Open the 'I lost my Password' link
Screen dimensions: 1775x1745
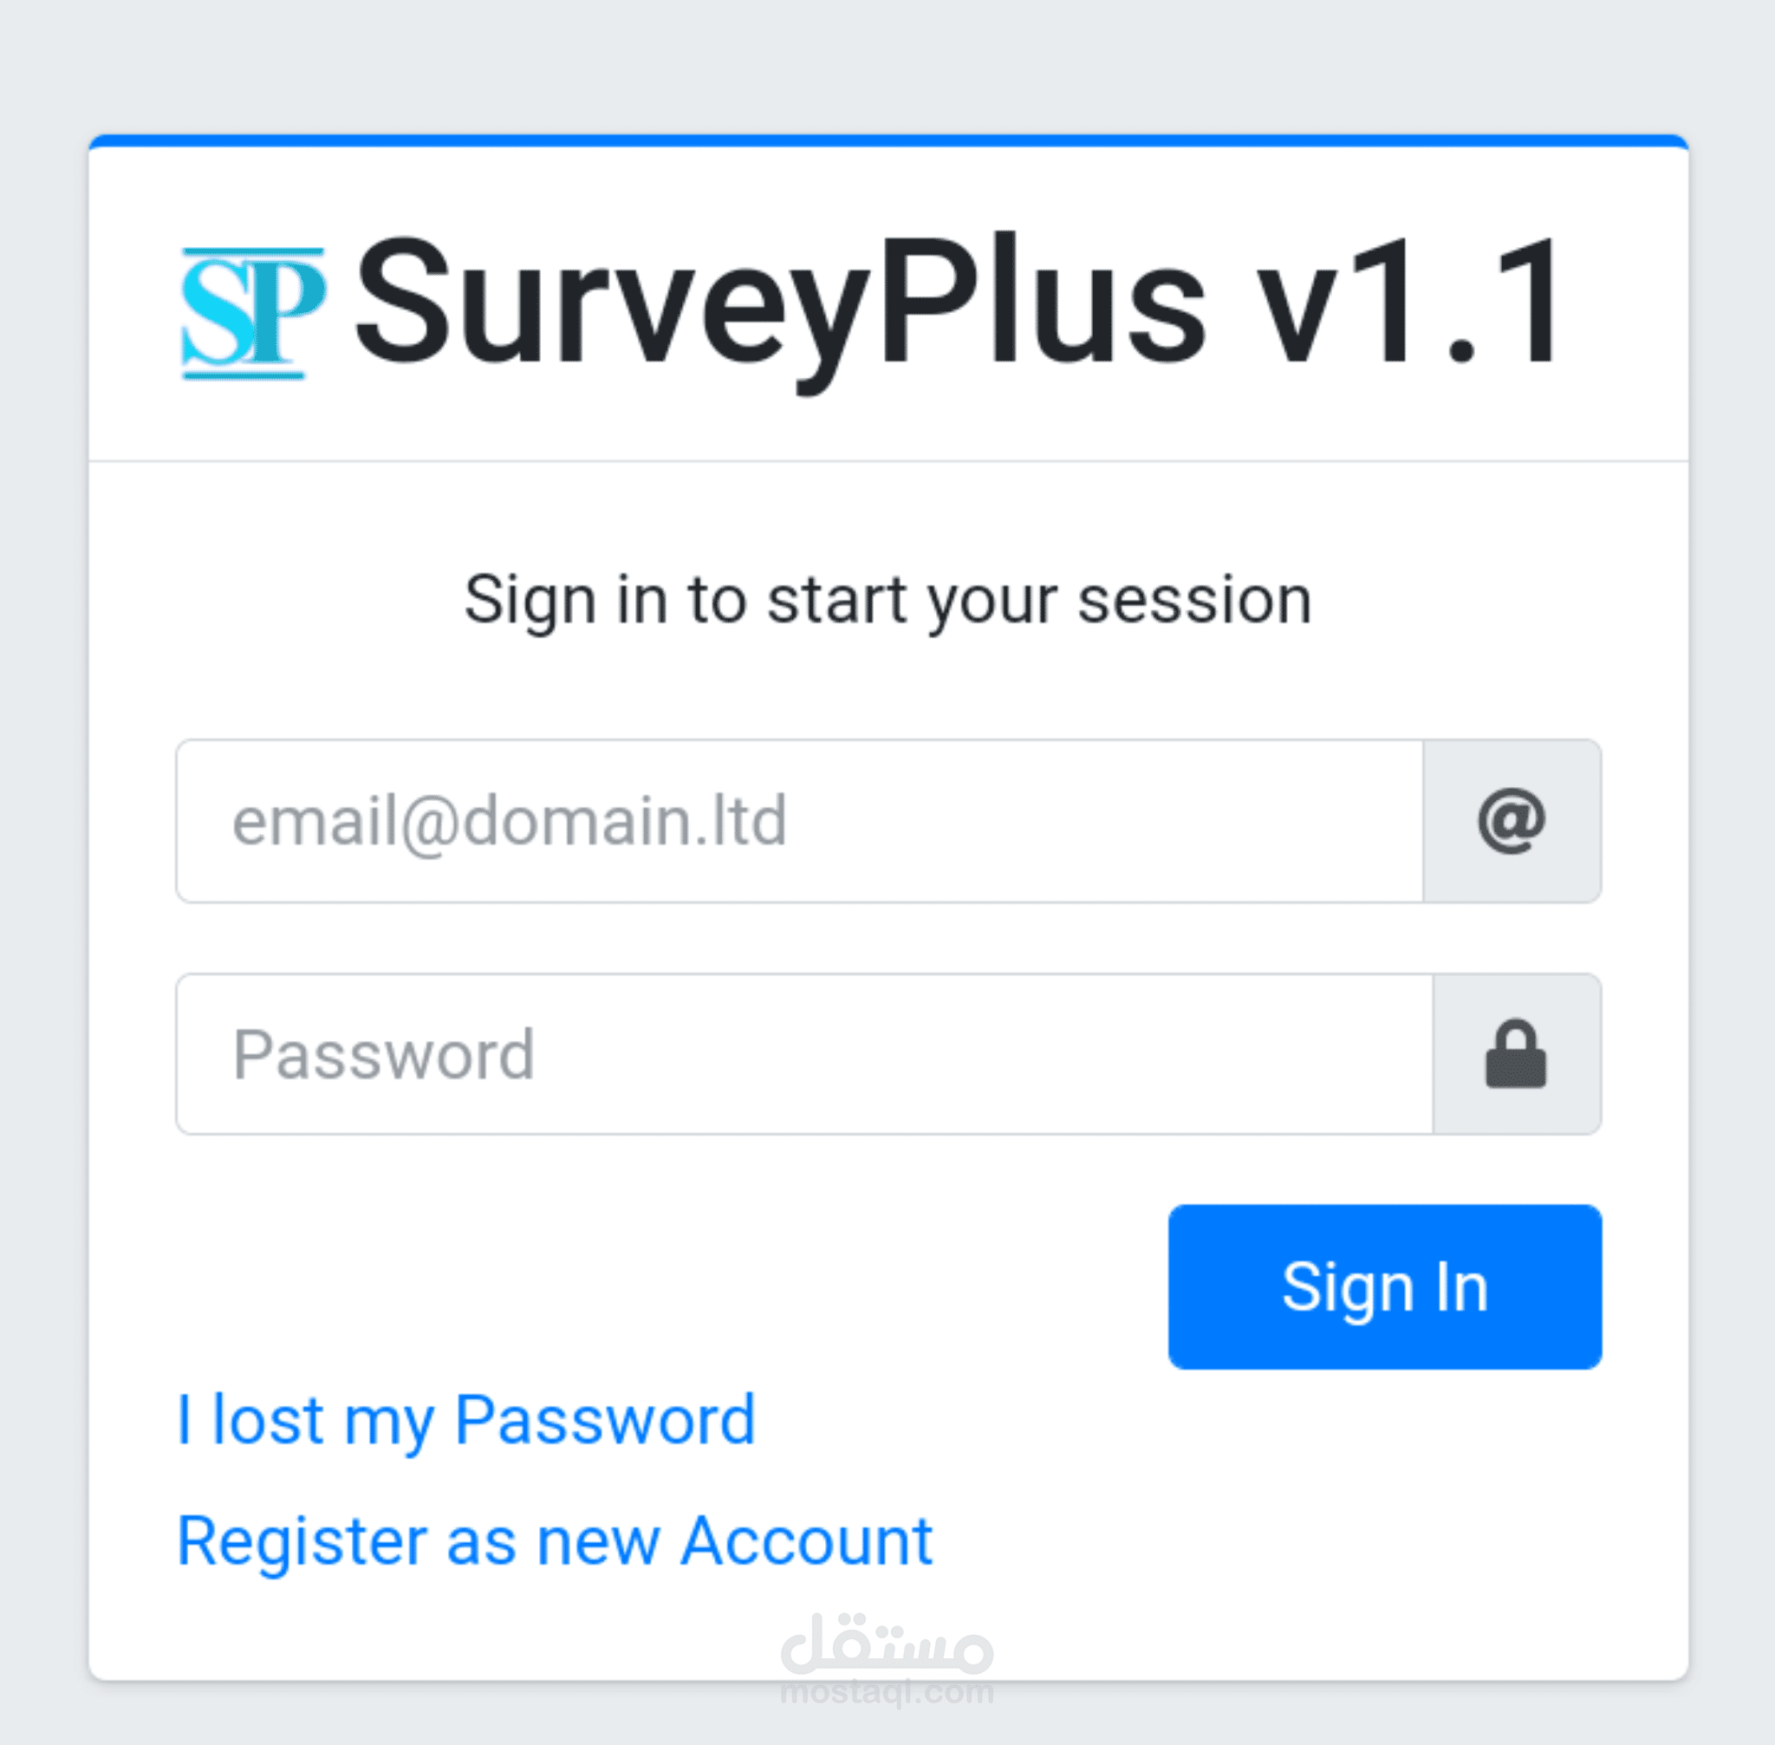click(466, 1420)
